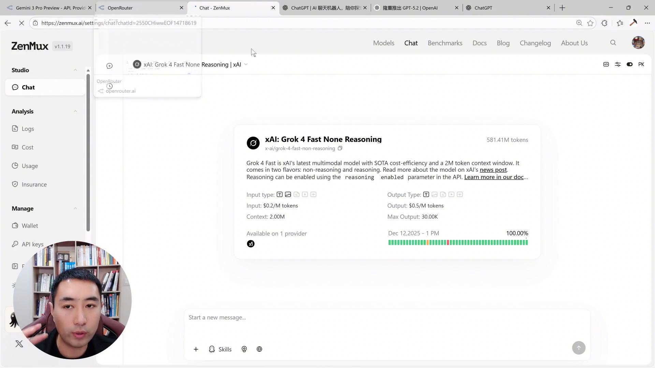
Task: Toggle the dark pill switch in chat header
Action: pyautogui.click(x=629, y=64)
